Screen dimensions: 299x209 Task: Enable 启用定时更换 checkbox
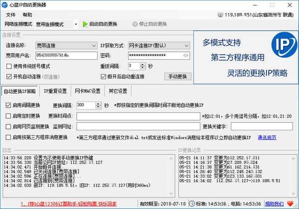coord(8,116)
